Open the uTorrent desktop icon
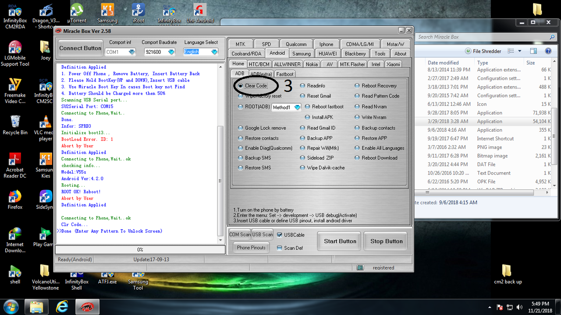Image resolution: width=561 pixels, height=315 pixels. (77, 13)
